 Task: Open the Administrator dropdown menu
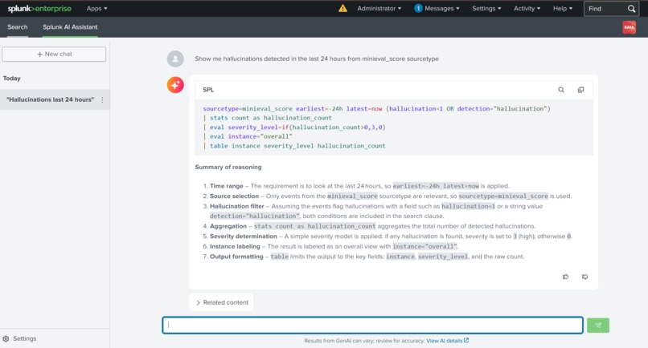tap(379, 8)
